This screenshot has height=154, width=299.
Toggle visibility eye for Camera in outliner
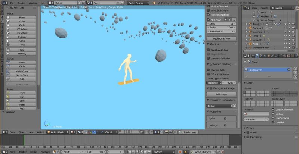[286, 28]
